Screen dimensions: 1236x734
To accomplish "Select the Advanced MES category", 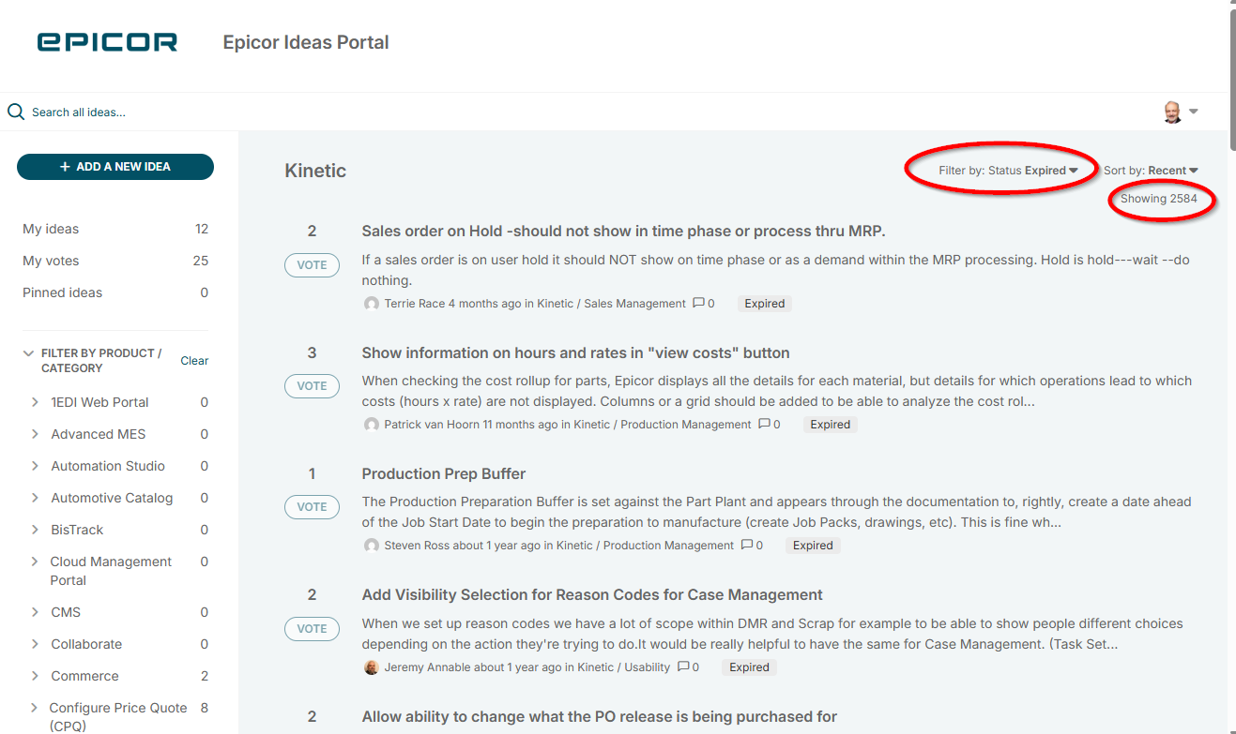I will [99, 434].
